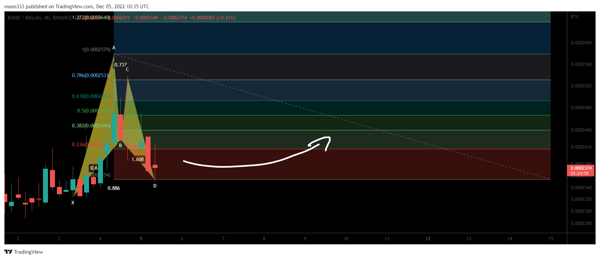Image resolution: width=600 pixels, height=259 pixels.
Task: Click date 15 on the time axis
Action: pyautogui.click(x=551, y=238)
